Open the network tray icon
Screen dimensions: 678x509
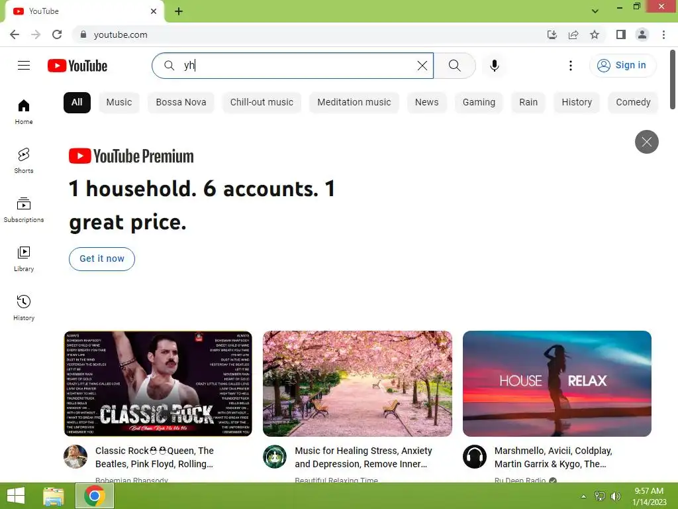pos(599,496)
